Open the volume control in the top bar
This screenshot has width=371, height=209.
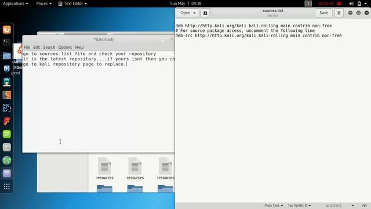click(351, 3)
